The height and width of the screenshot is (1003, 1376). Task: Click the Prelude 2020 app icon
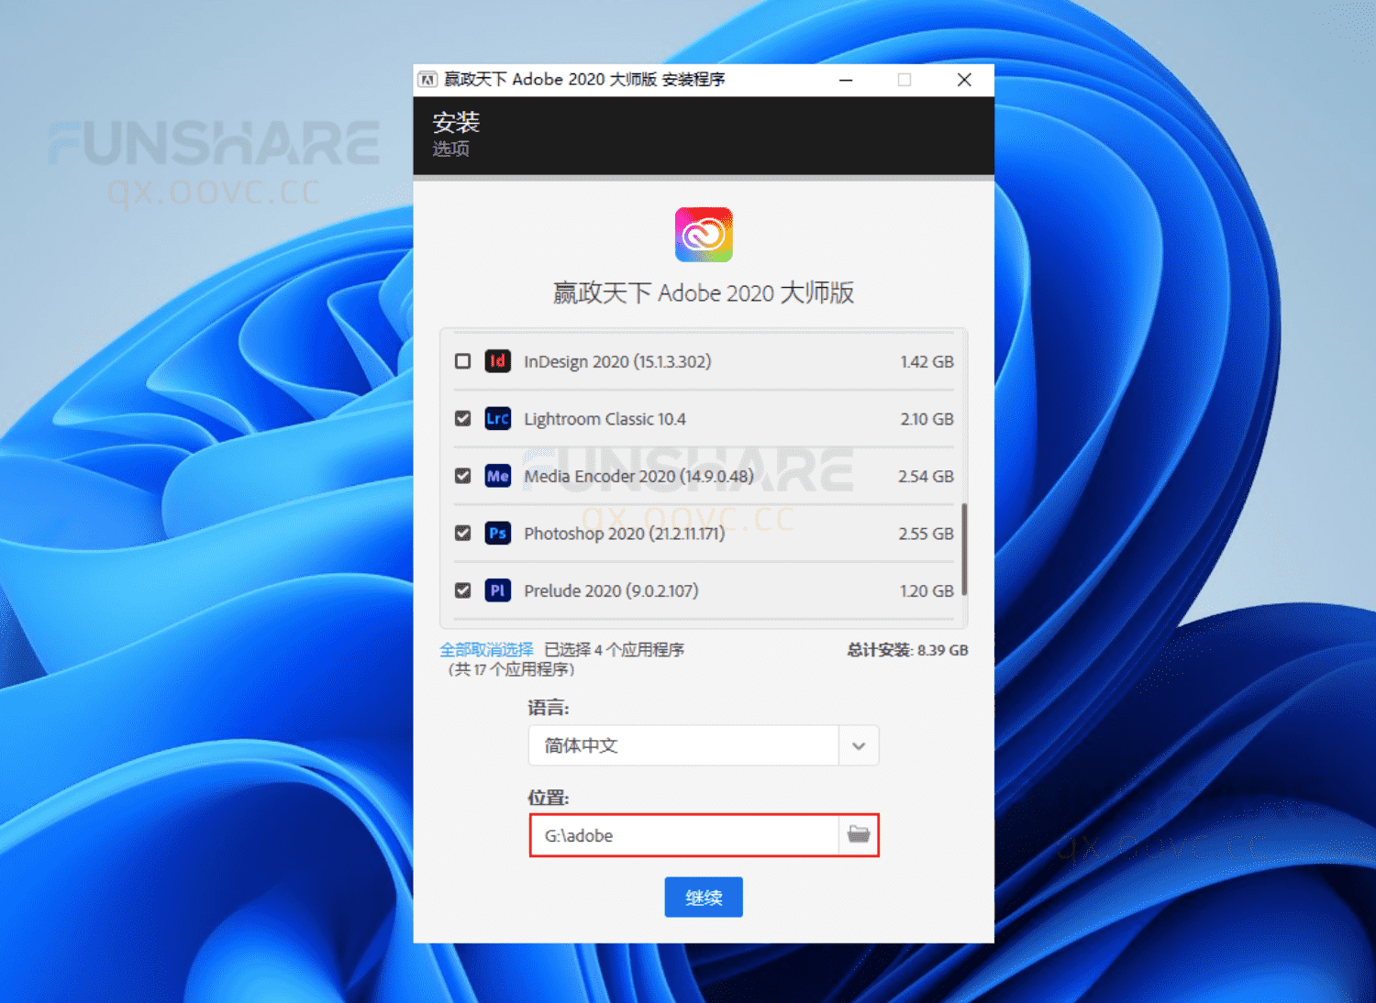(x=498, y=590)
